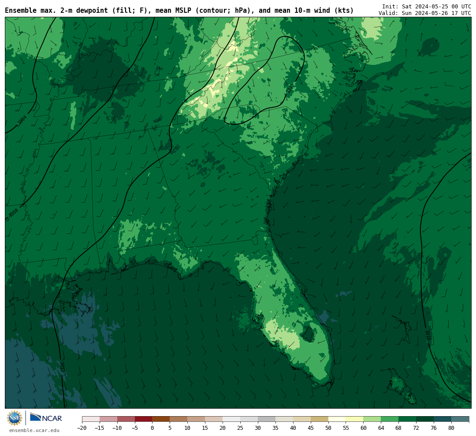This screenshot has height=436, width=476.
Task: Pick the dark green 72 to 76 swatch
Action: pos(425,419)
